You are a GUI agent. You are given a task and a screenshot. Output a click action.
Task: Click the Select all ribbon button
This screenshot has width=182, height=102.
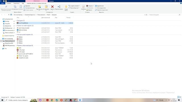pyautogui.click(x=100, y=6)
